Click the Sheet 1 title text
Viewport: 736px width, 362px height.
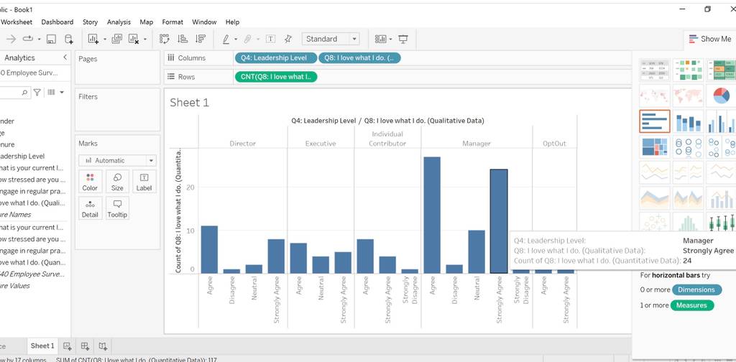point(189,103)
